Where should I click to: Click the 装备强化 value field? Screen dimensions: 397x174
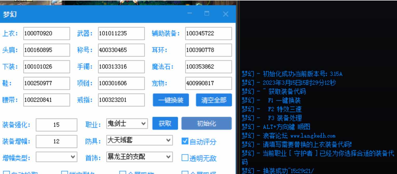tap(56, 125)
